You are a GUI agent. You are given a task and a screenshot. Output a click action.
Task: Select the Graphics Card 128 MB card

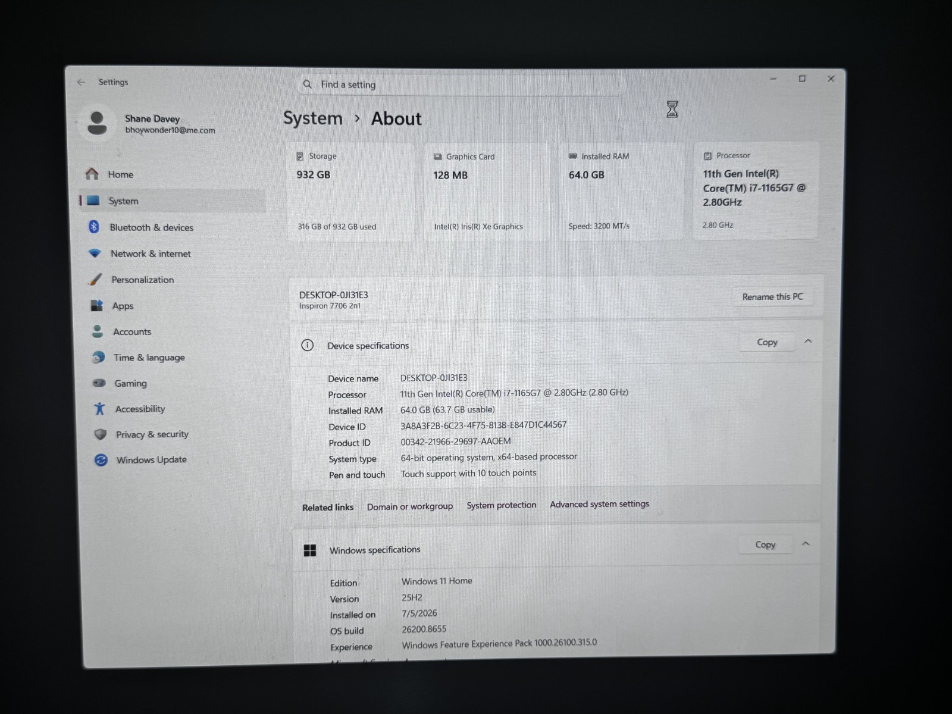[x=487, y=192]
